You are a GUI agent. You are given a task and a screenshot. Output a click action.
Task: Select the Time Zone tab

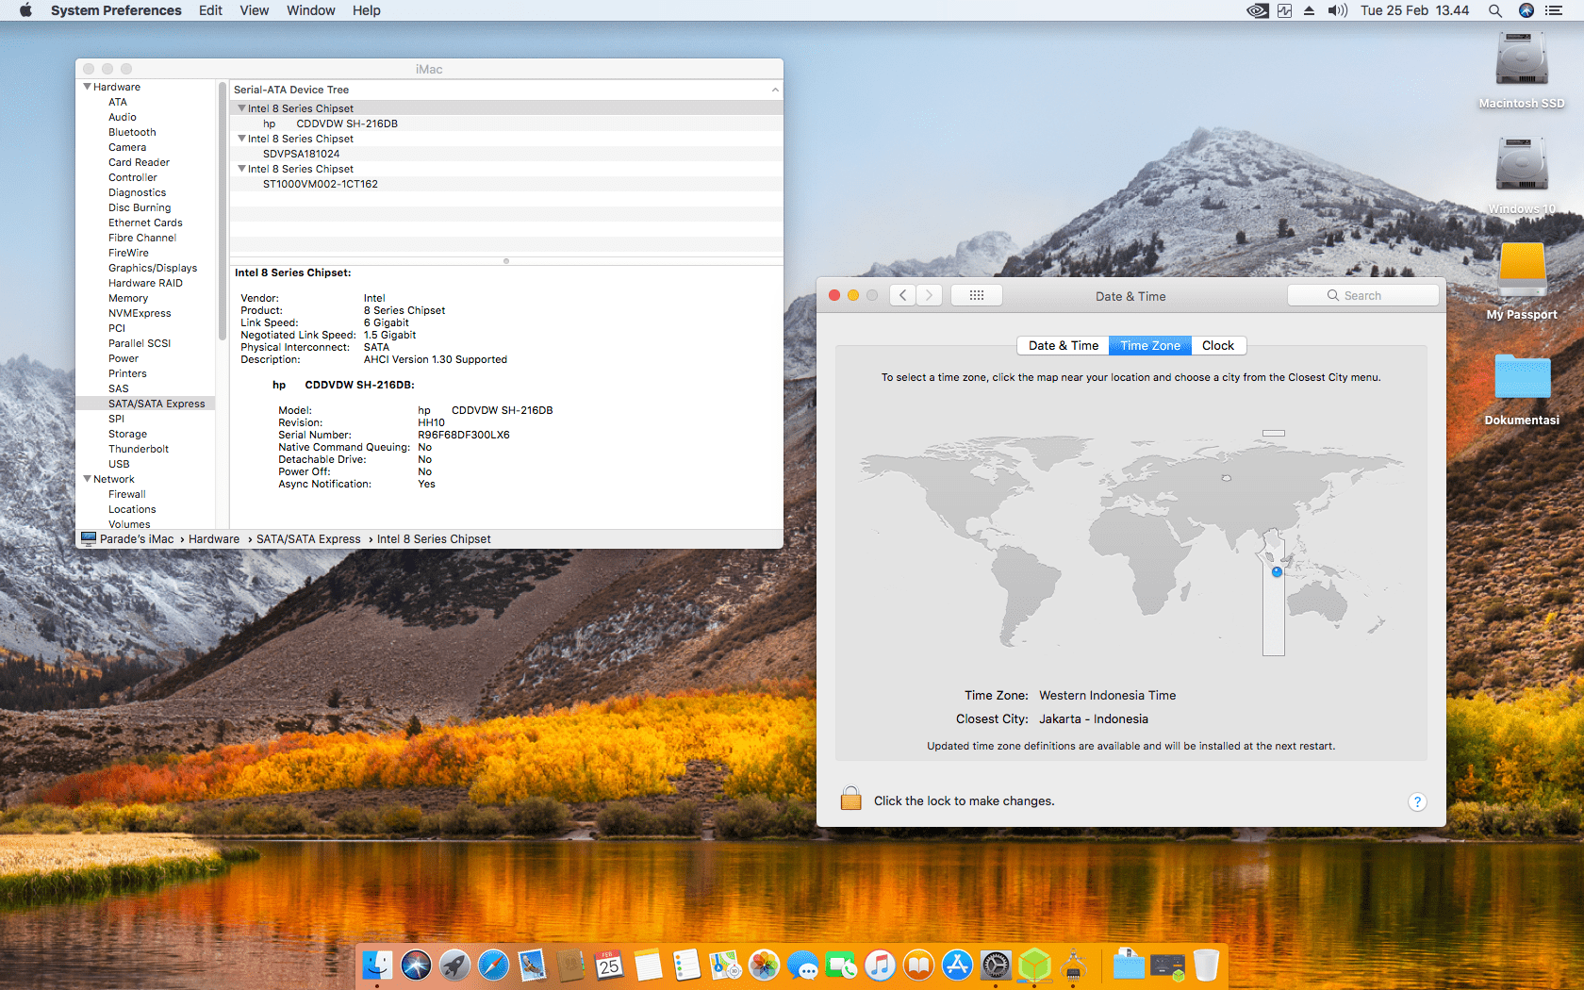click(x=1150, y=346)
